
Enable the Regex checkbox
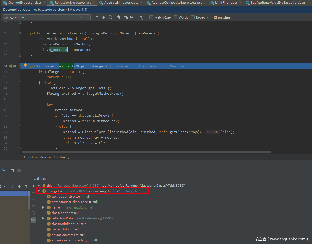pos(193,17)
